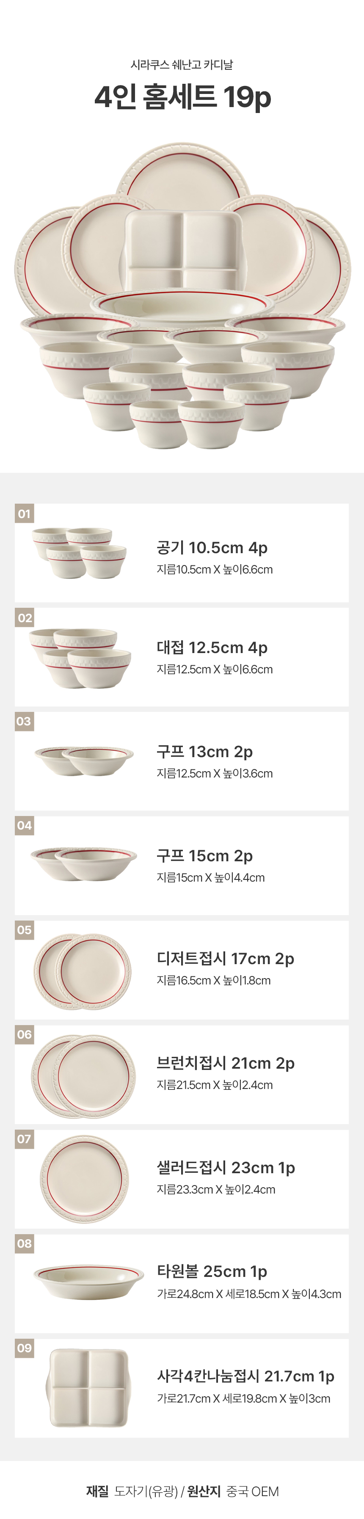Screen dimensions: 364x1519
Task: Click the 07 number badge
Action: [x=24, y=1139]
